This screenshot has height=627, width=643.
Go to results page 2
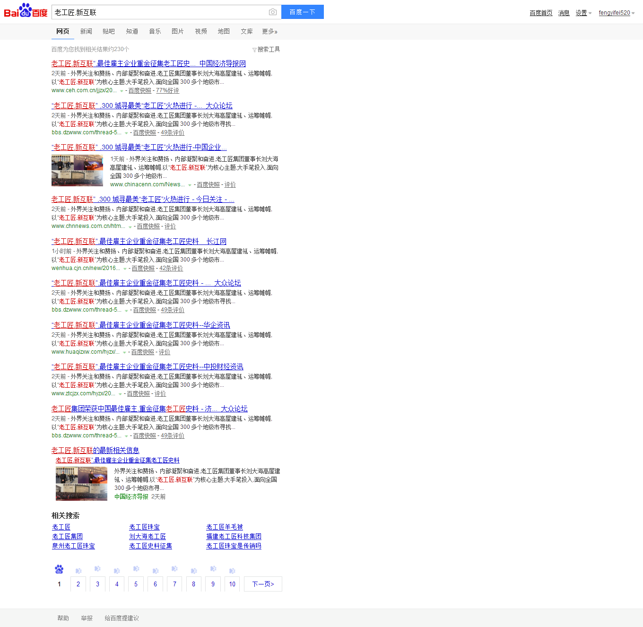click(78, 584)
